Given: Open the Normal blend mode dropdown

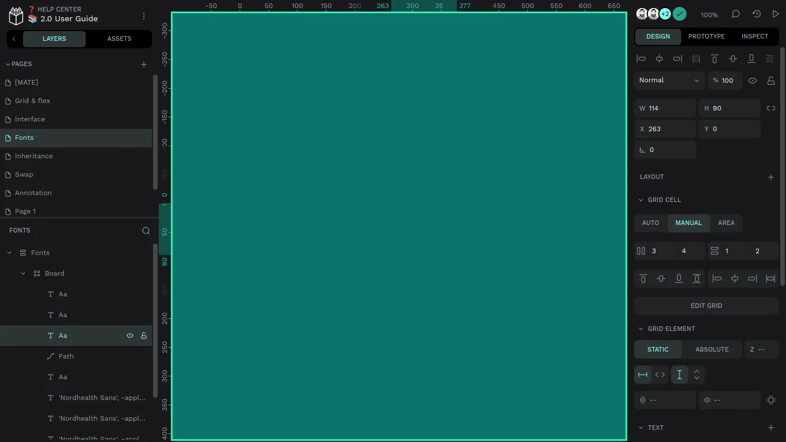Looking at the screenshot, I should click(x=669, y=81).
